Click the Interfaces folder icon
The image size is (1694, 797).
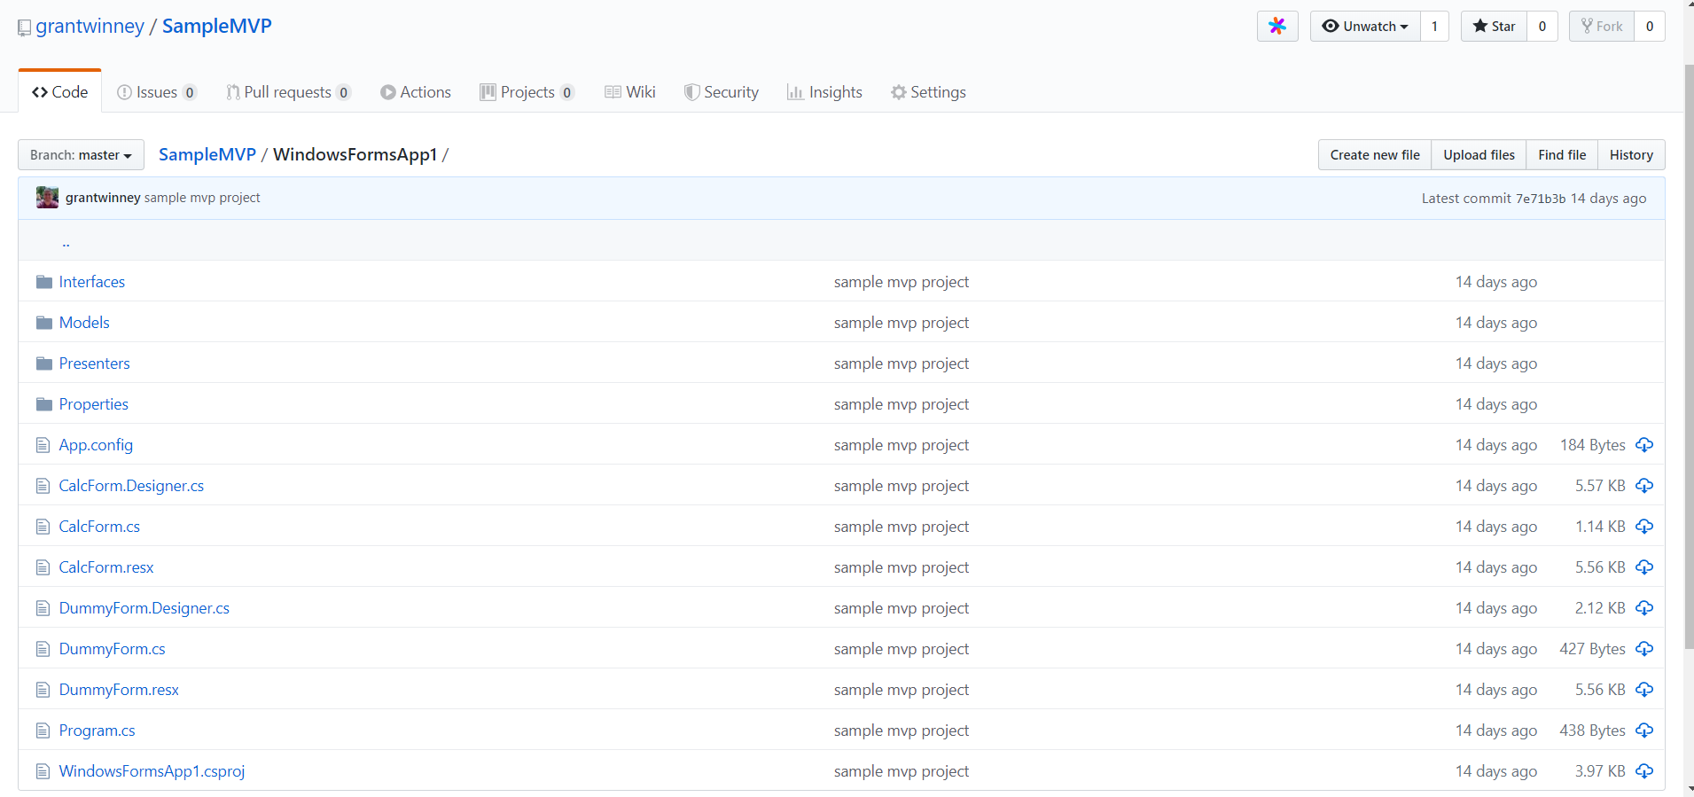click(44, 282)
